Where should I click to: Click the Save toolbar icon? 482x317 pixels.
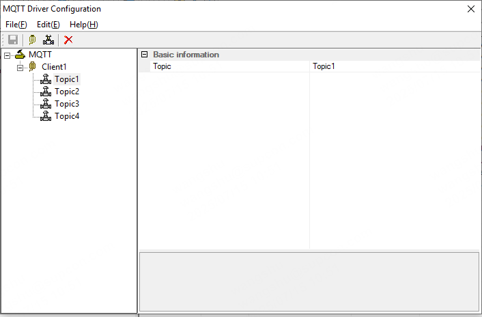(13, 40)
